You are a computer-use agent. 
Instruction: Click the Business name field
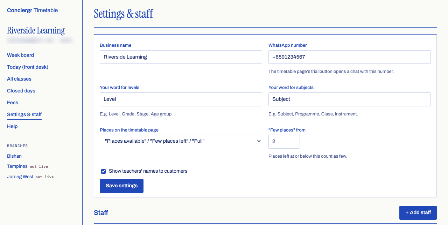pos(181,57)
